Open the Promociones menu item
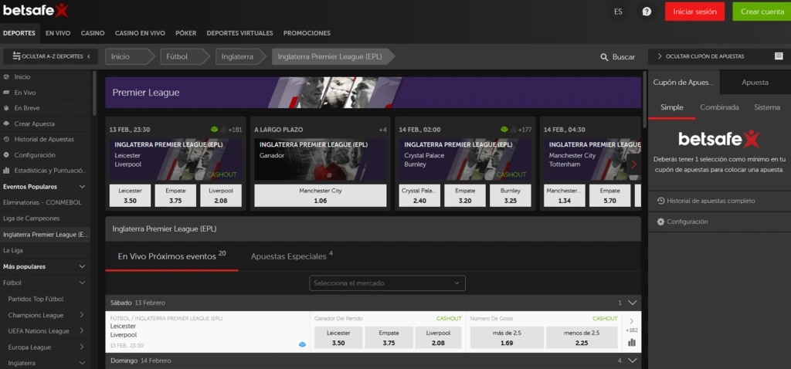Image resolution: width=791 pixels, height=369 pixels. [307, 33]
